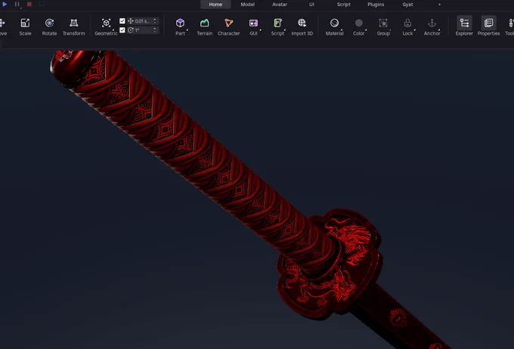Toggle the move snapping checkbox

tap(122, 21)
